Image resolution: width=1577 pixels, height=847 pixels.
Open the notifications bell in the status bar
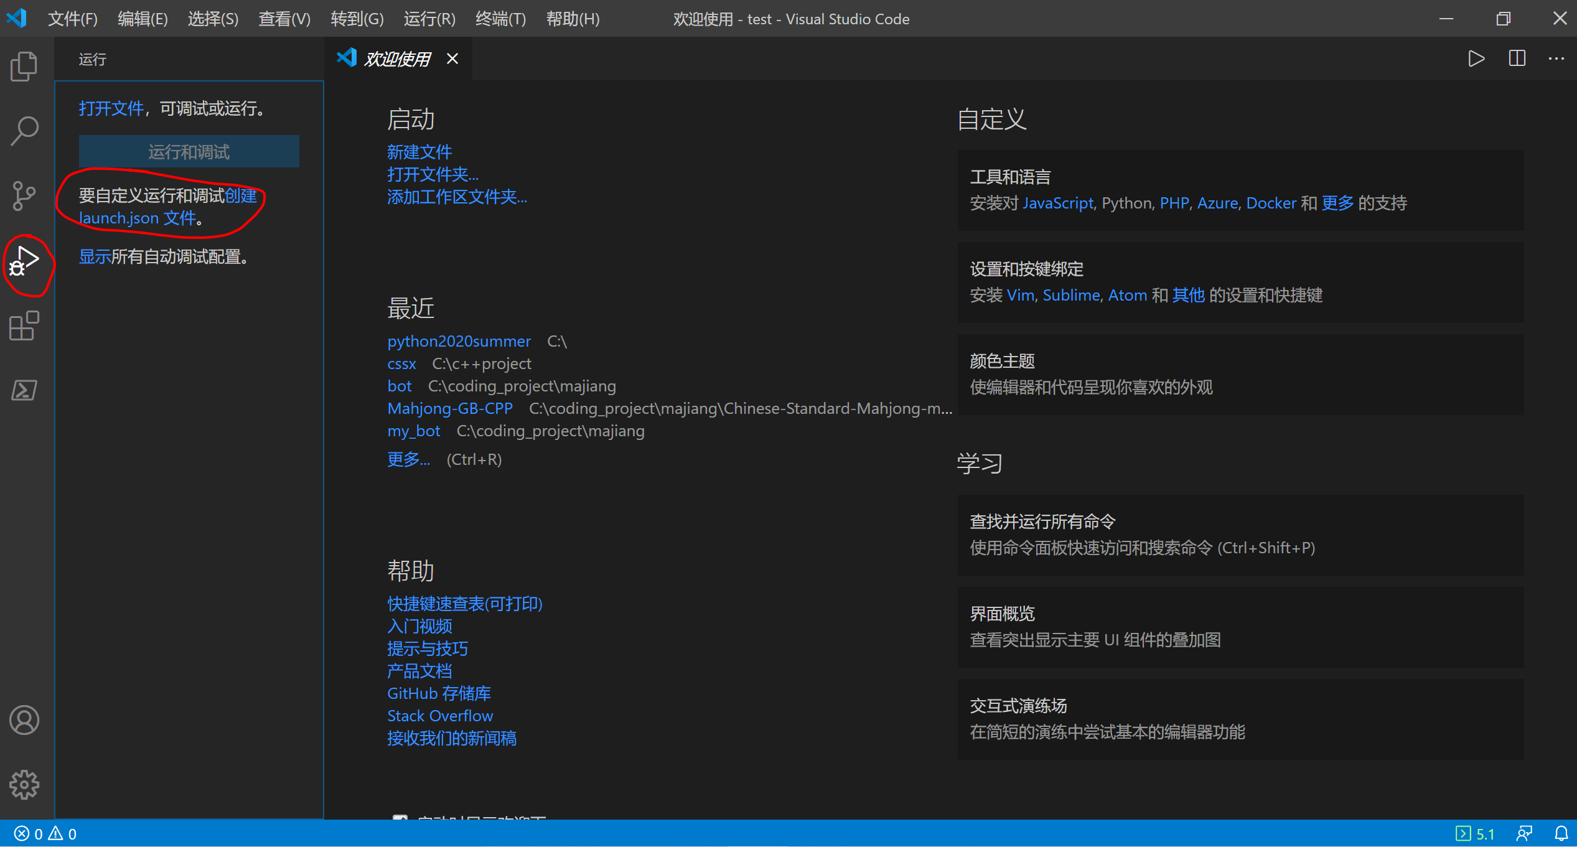click(1561, 833)
